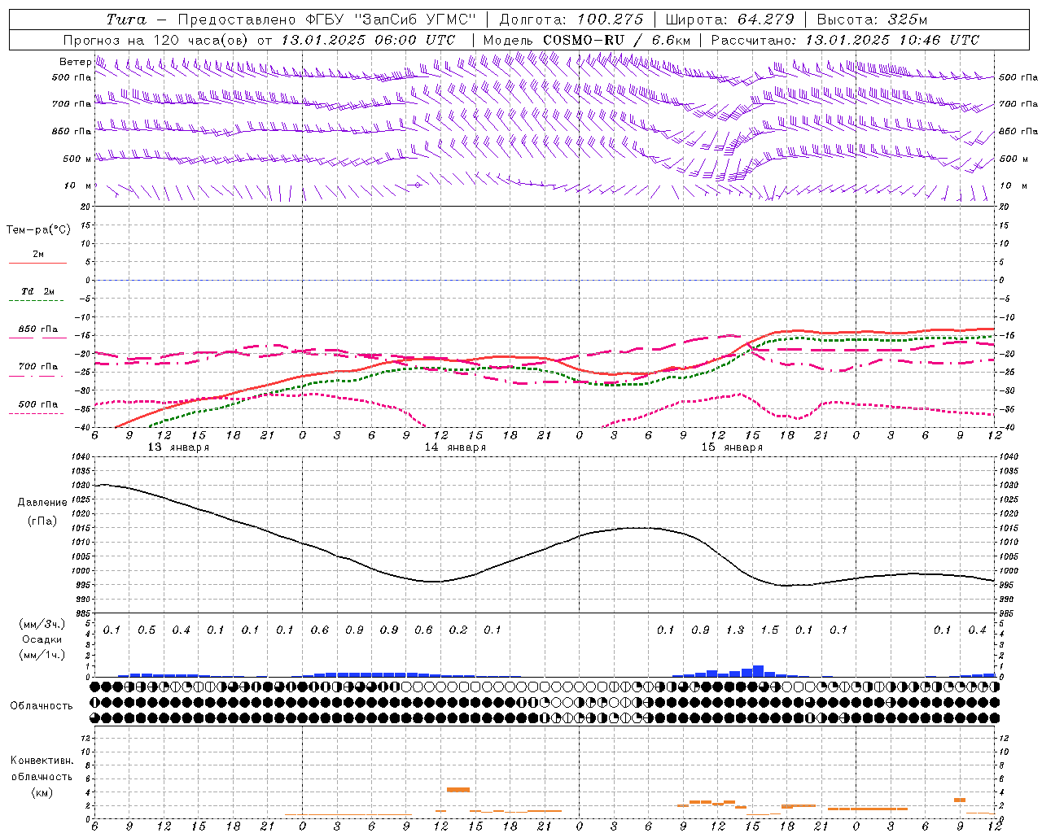Click the (км) unit label under convective cloudiness
Screen dimensions: 1042x833
coord(42,792)
